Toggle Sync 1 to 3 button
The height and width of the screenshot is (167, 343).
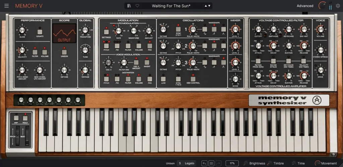(178, 79)
